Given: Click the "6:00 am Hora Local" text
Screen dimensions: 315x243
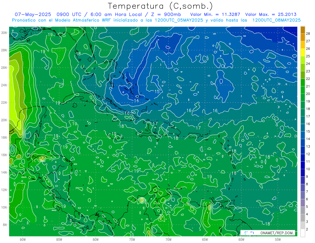Looking at the screenshot, I should tap(116, 14).
